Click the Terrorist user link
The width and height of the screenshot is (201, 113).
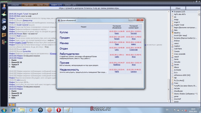133,33
